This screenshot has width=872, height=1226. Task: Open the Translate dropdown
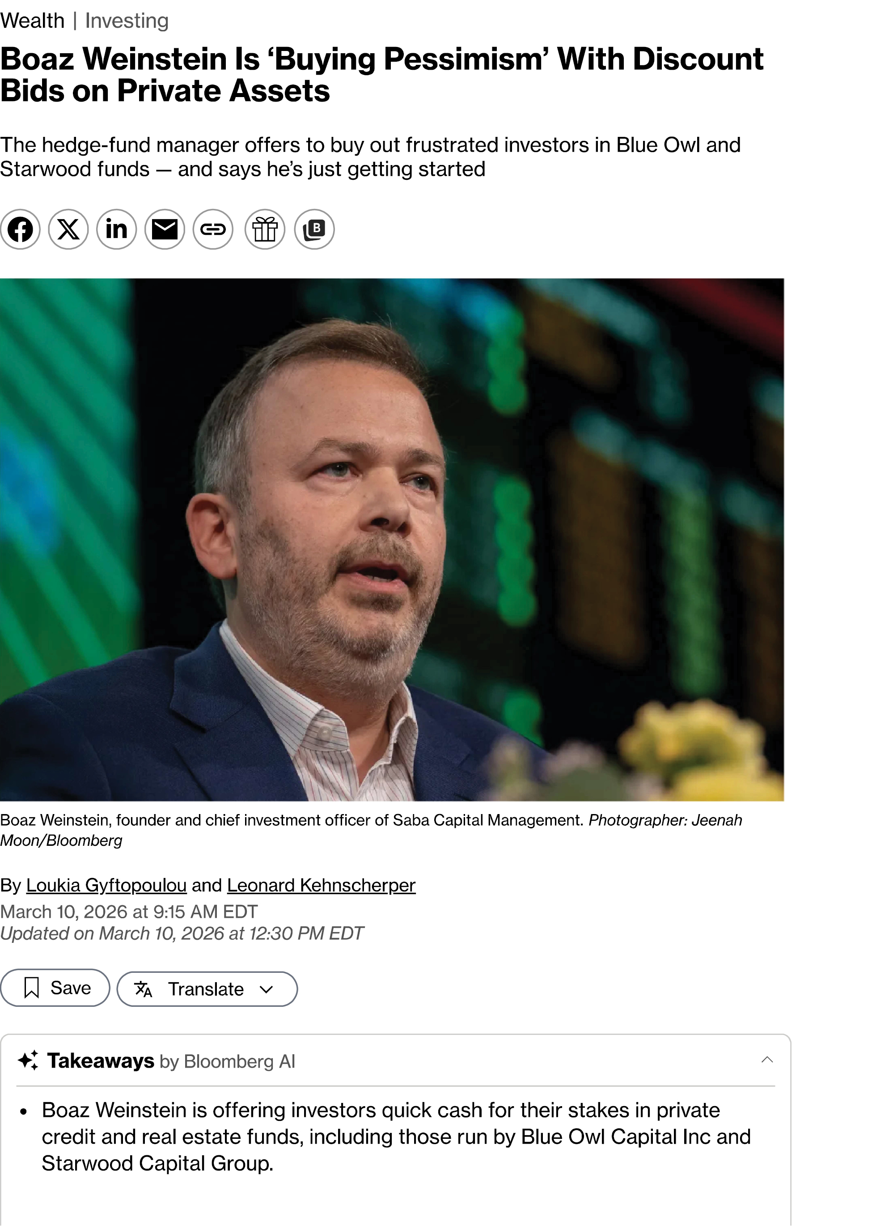[x=206, y=989]
